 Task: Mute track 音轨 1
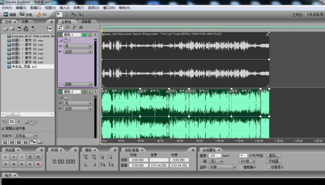click(x=84, y=35)
